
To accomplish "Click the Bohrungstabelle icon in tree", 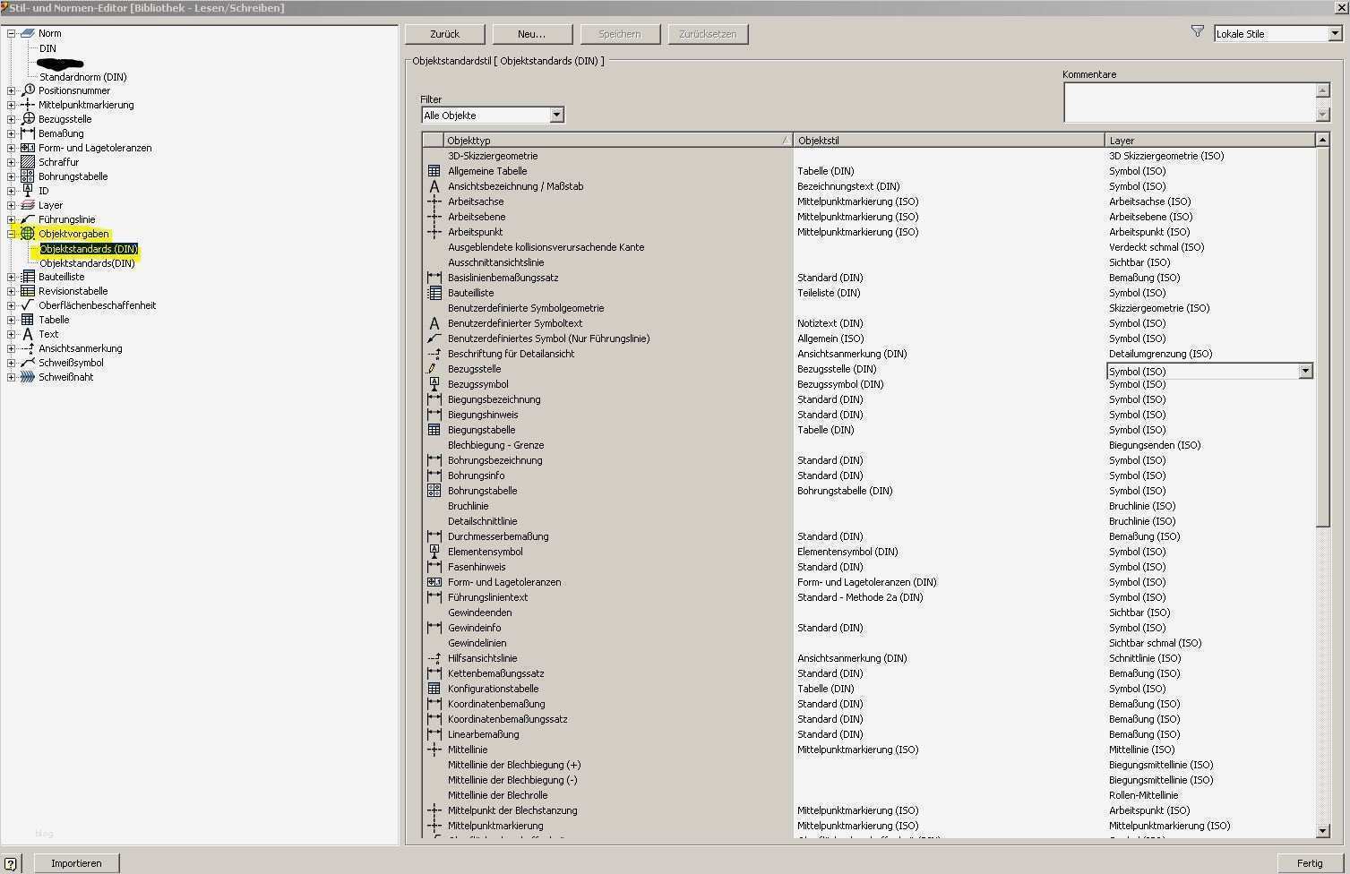I will pos(28,176).
